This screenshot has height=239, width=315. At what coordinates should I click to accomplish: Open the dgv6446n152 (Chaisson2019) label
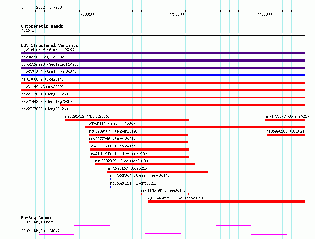click(x=176, y=198)
